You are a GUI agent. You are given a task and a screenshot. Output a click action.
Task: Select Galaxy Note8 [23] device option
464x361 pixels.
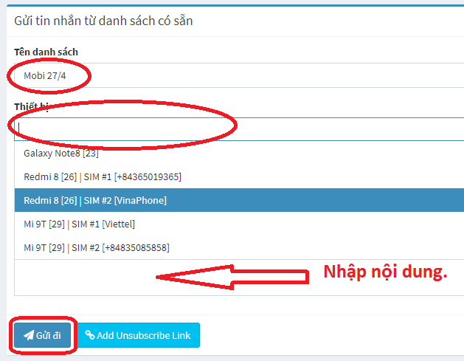click(239, 153)
